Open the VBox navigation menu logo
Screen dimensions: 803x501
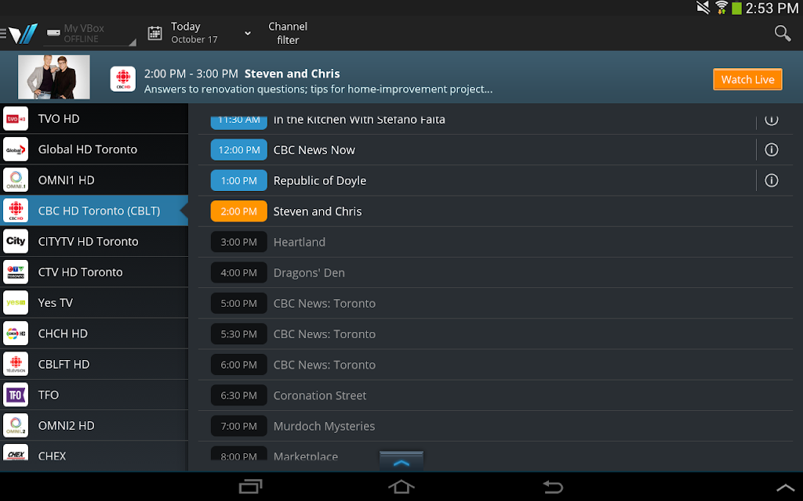pos(20,34)
